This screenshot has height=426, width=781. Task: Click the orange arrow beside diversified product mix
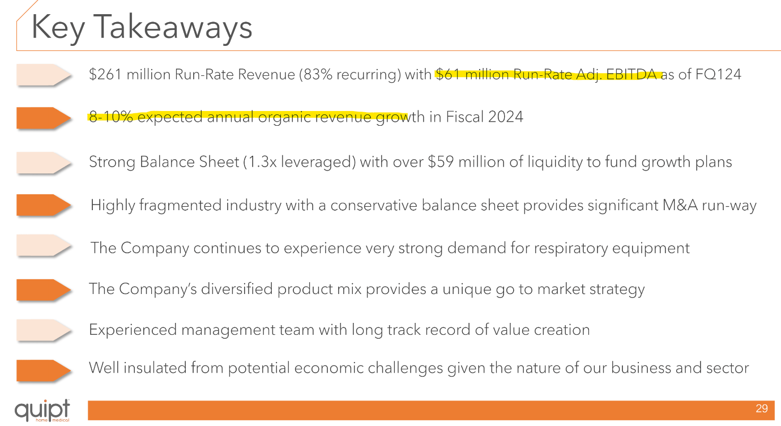[x=43, y=289]
